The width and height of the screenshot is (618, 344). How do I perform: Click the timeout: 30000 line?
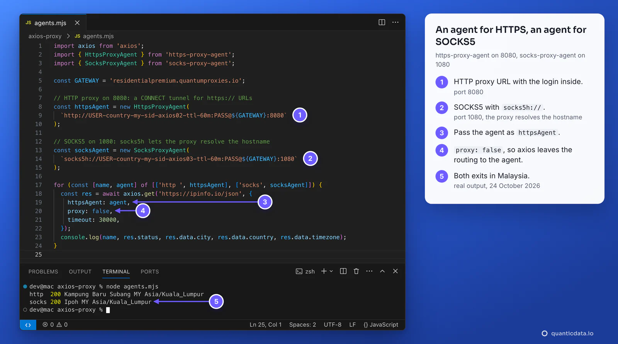coord(93,220)
